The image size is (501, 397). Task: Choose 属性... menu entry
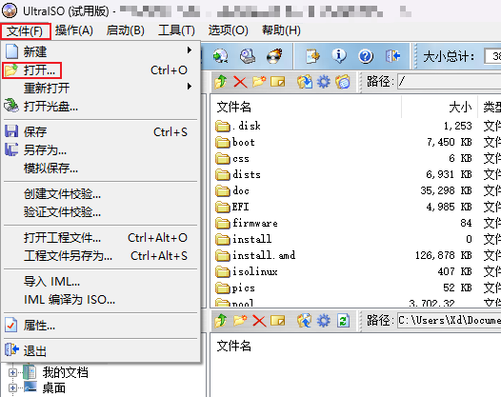pos(101,326)
